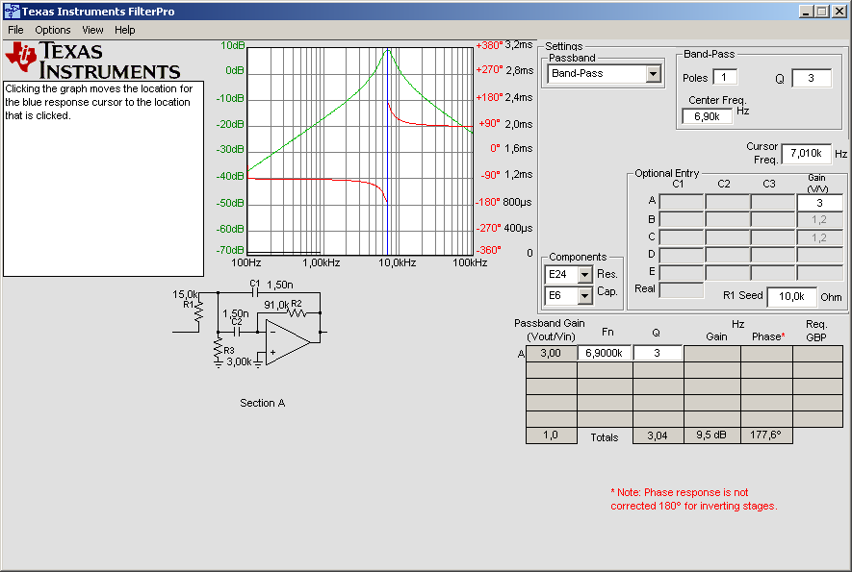Click the row A C1 optional entry field

[x=682, y=203]
